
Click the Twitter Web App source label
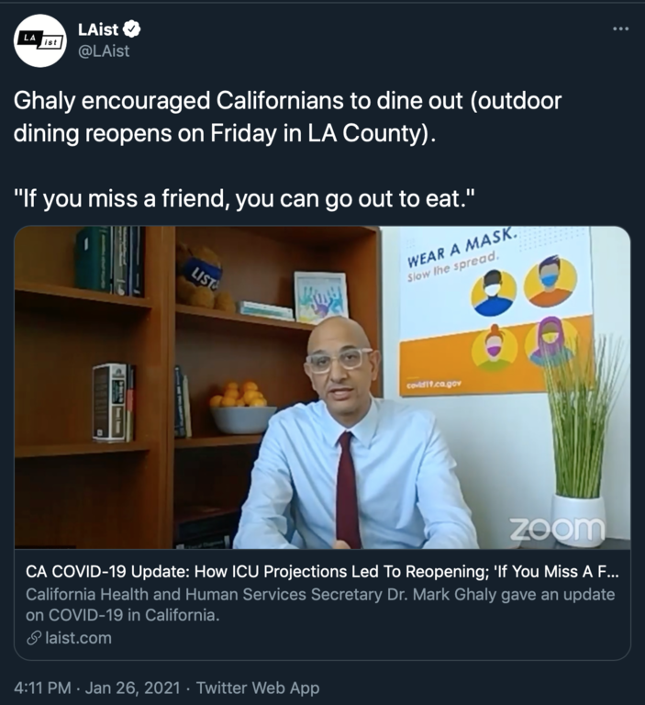(x=258, y=688)
